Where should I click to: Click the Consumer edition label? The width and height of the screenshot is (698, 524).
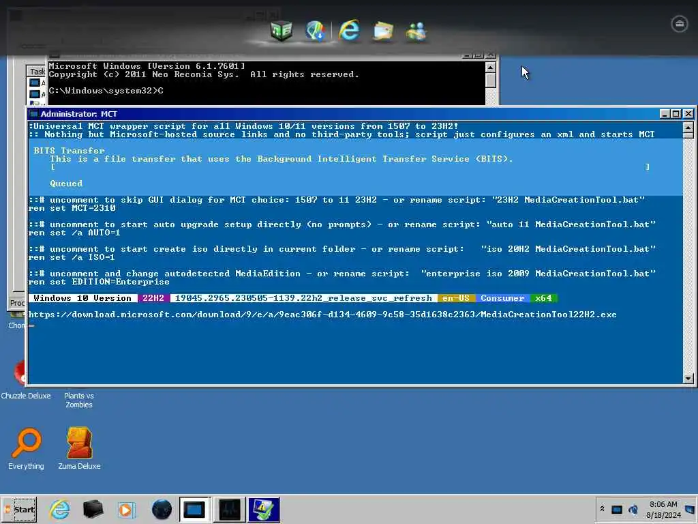pos(502,298)
